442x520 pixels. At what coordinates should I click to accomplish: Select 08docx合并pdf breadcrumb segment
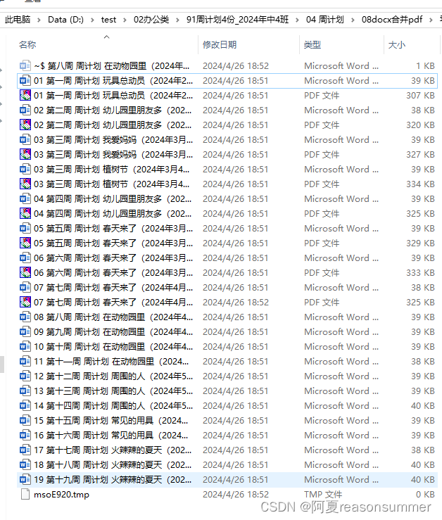[392, 20]
